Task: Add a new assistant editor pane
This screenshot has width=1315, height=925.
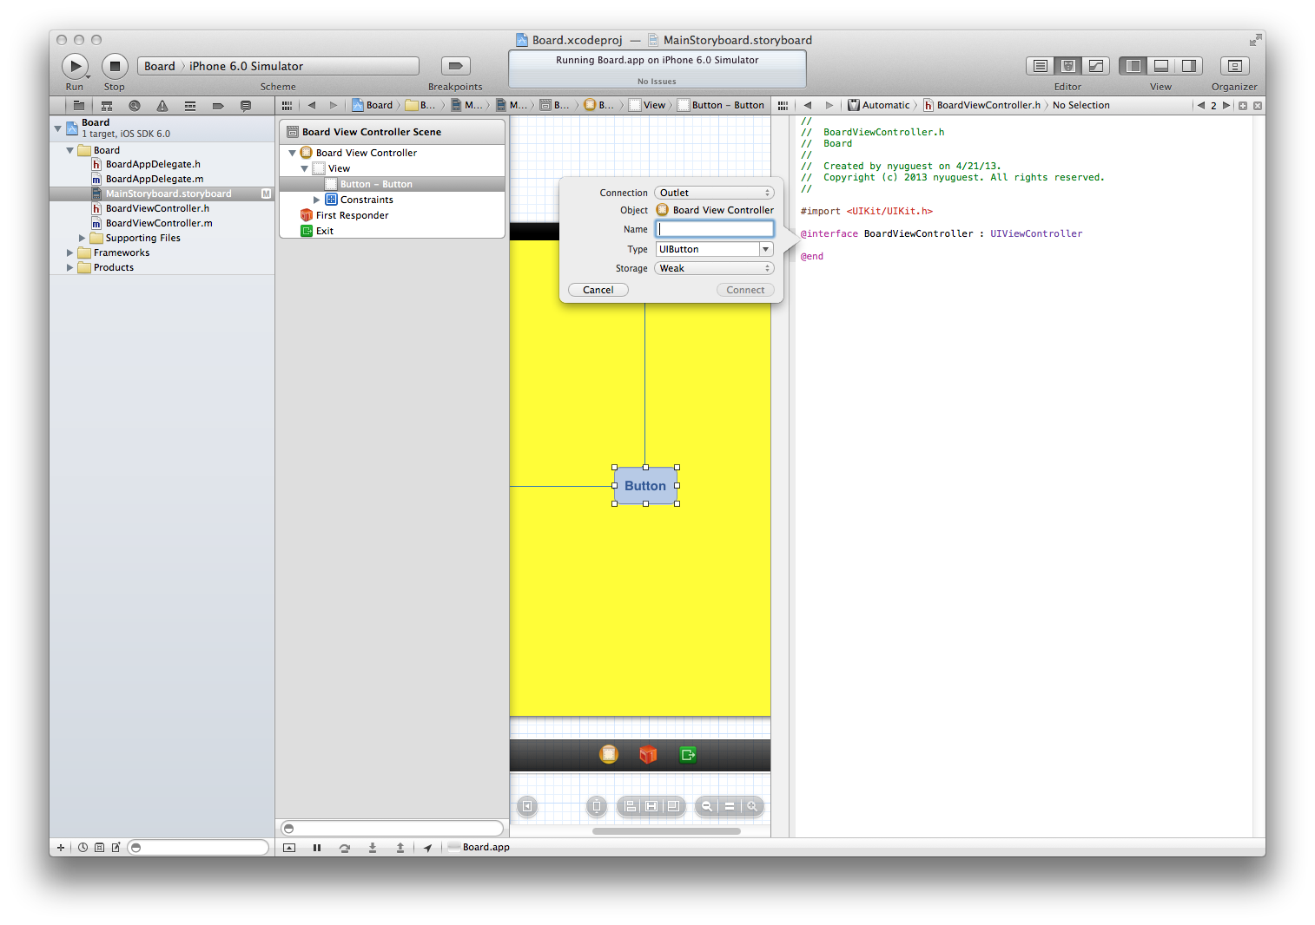Action: (x=1243, y=106)
